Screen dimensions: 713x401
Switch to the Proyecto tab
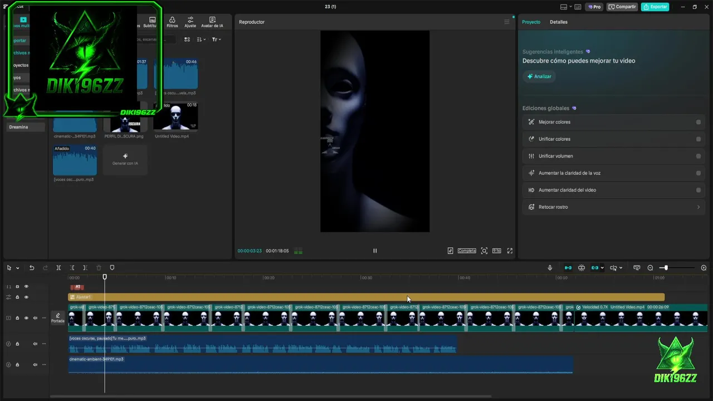coord(531,22)
